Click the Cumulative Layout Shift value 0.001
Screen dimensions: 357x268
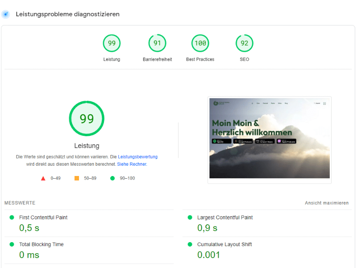click(x=208, y=255)
